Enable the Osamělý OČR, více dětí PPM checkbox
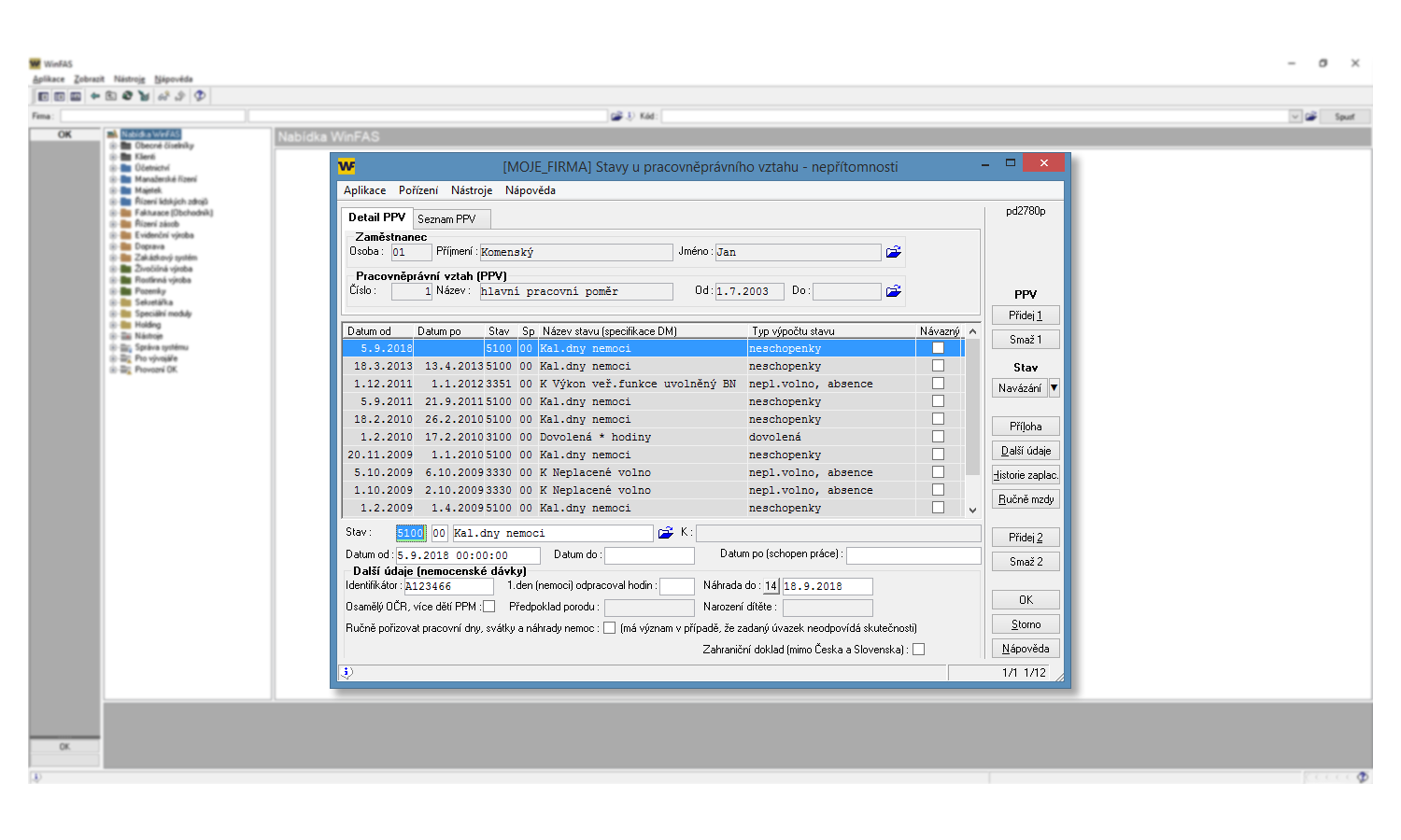 click(488, 607)
